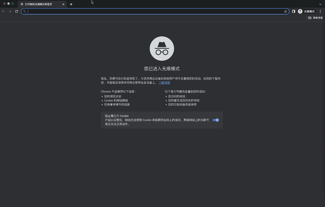
Task: Open the Chrome three-dot menu
Action: 320,11
